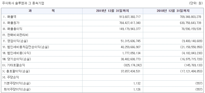
Task: Select value 51,315,606,745
Action: [131, 41]
